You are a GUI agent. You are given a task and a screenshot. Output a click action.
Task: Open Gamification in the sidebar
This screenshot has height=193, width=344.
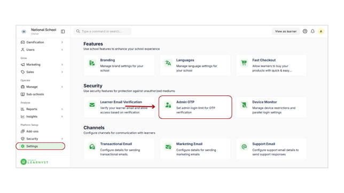pyautogui.click(x=35, y=42)
